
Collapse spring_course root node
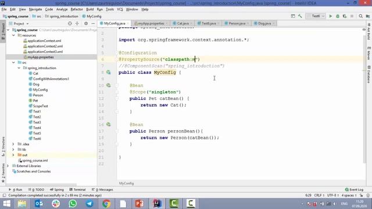point(8,30)
